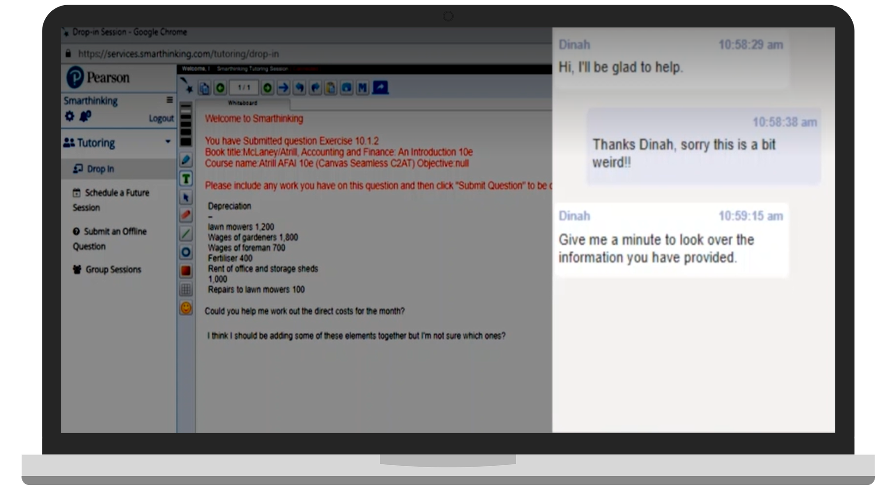Select the Text tool (green T)
The height and width of the screenshot is (504, 896).
[x=186, y=179]
